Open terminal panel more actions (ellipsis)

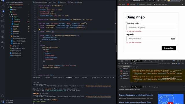(108, 78)
